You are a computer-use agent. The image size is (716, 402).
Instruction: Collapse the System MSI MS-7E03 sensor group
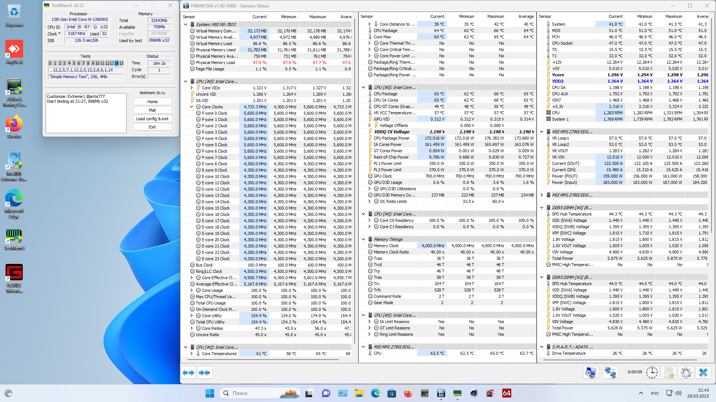click(x=186, y=25)
